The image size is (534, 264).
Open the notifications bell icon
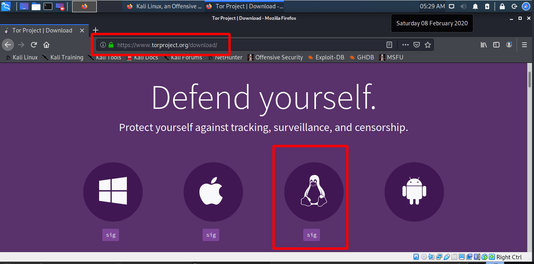click(475, 6)
